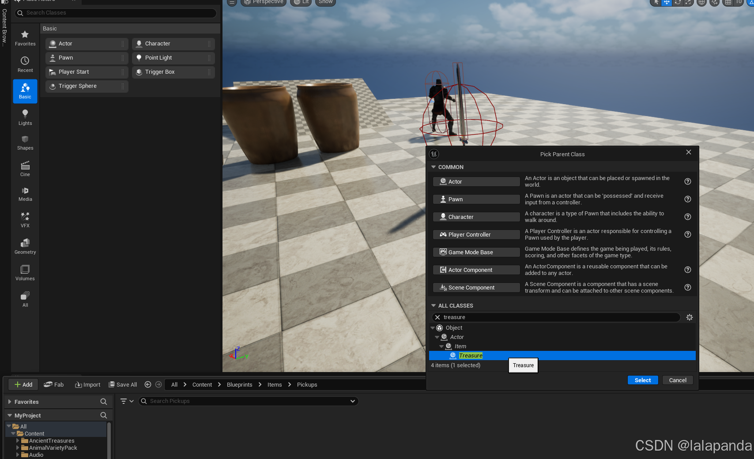Collapse the ALL CLASSES section
The height and width of the screenshot is (459, 754).
click(x=434, y=306)
